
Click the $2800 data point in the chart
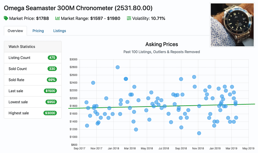117,67
